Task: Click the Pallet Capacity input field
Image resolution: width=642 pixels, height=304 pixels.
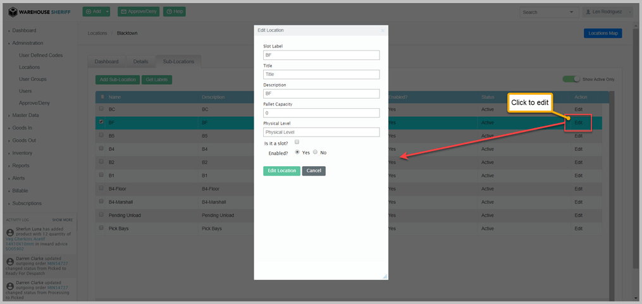Action: tap(321, 113)
